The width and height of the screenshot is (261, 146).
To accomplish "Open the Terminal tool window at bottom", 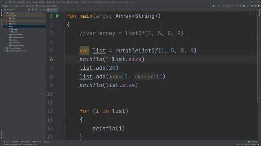I will click(37, 142).
